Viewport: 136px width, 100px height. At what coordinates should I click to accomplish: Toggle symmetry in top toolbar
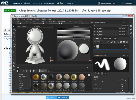(x=92, y=22)
